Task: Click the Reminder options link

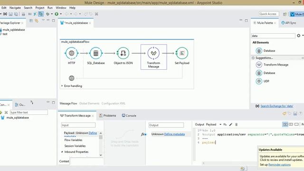Action: pyautogui.click(x=279, y=165)
